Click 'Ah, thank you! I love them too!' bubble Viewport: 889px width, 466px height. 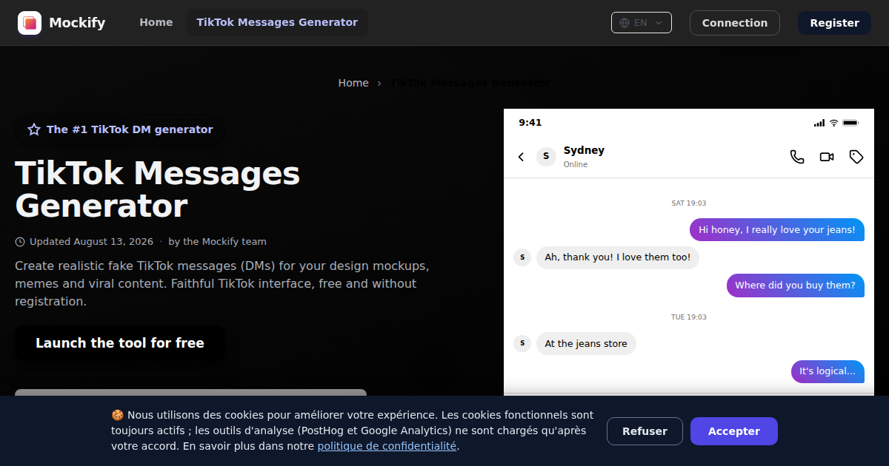point(618,257)
